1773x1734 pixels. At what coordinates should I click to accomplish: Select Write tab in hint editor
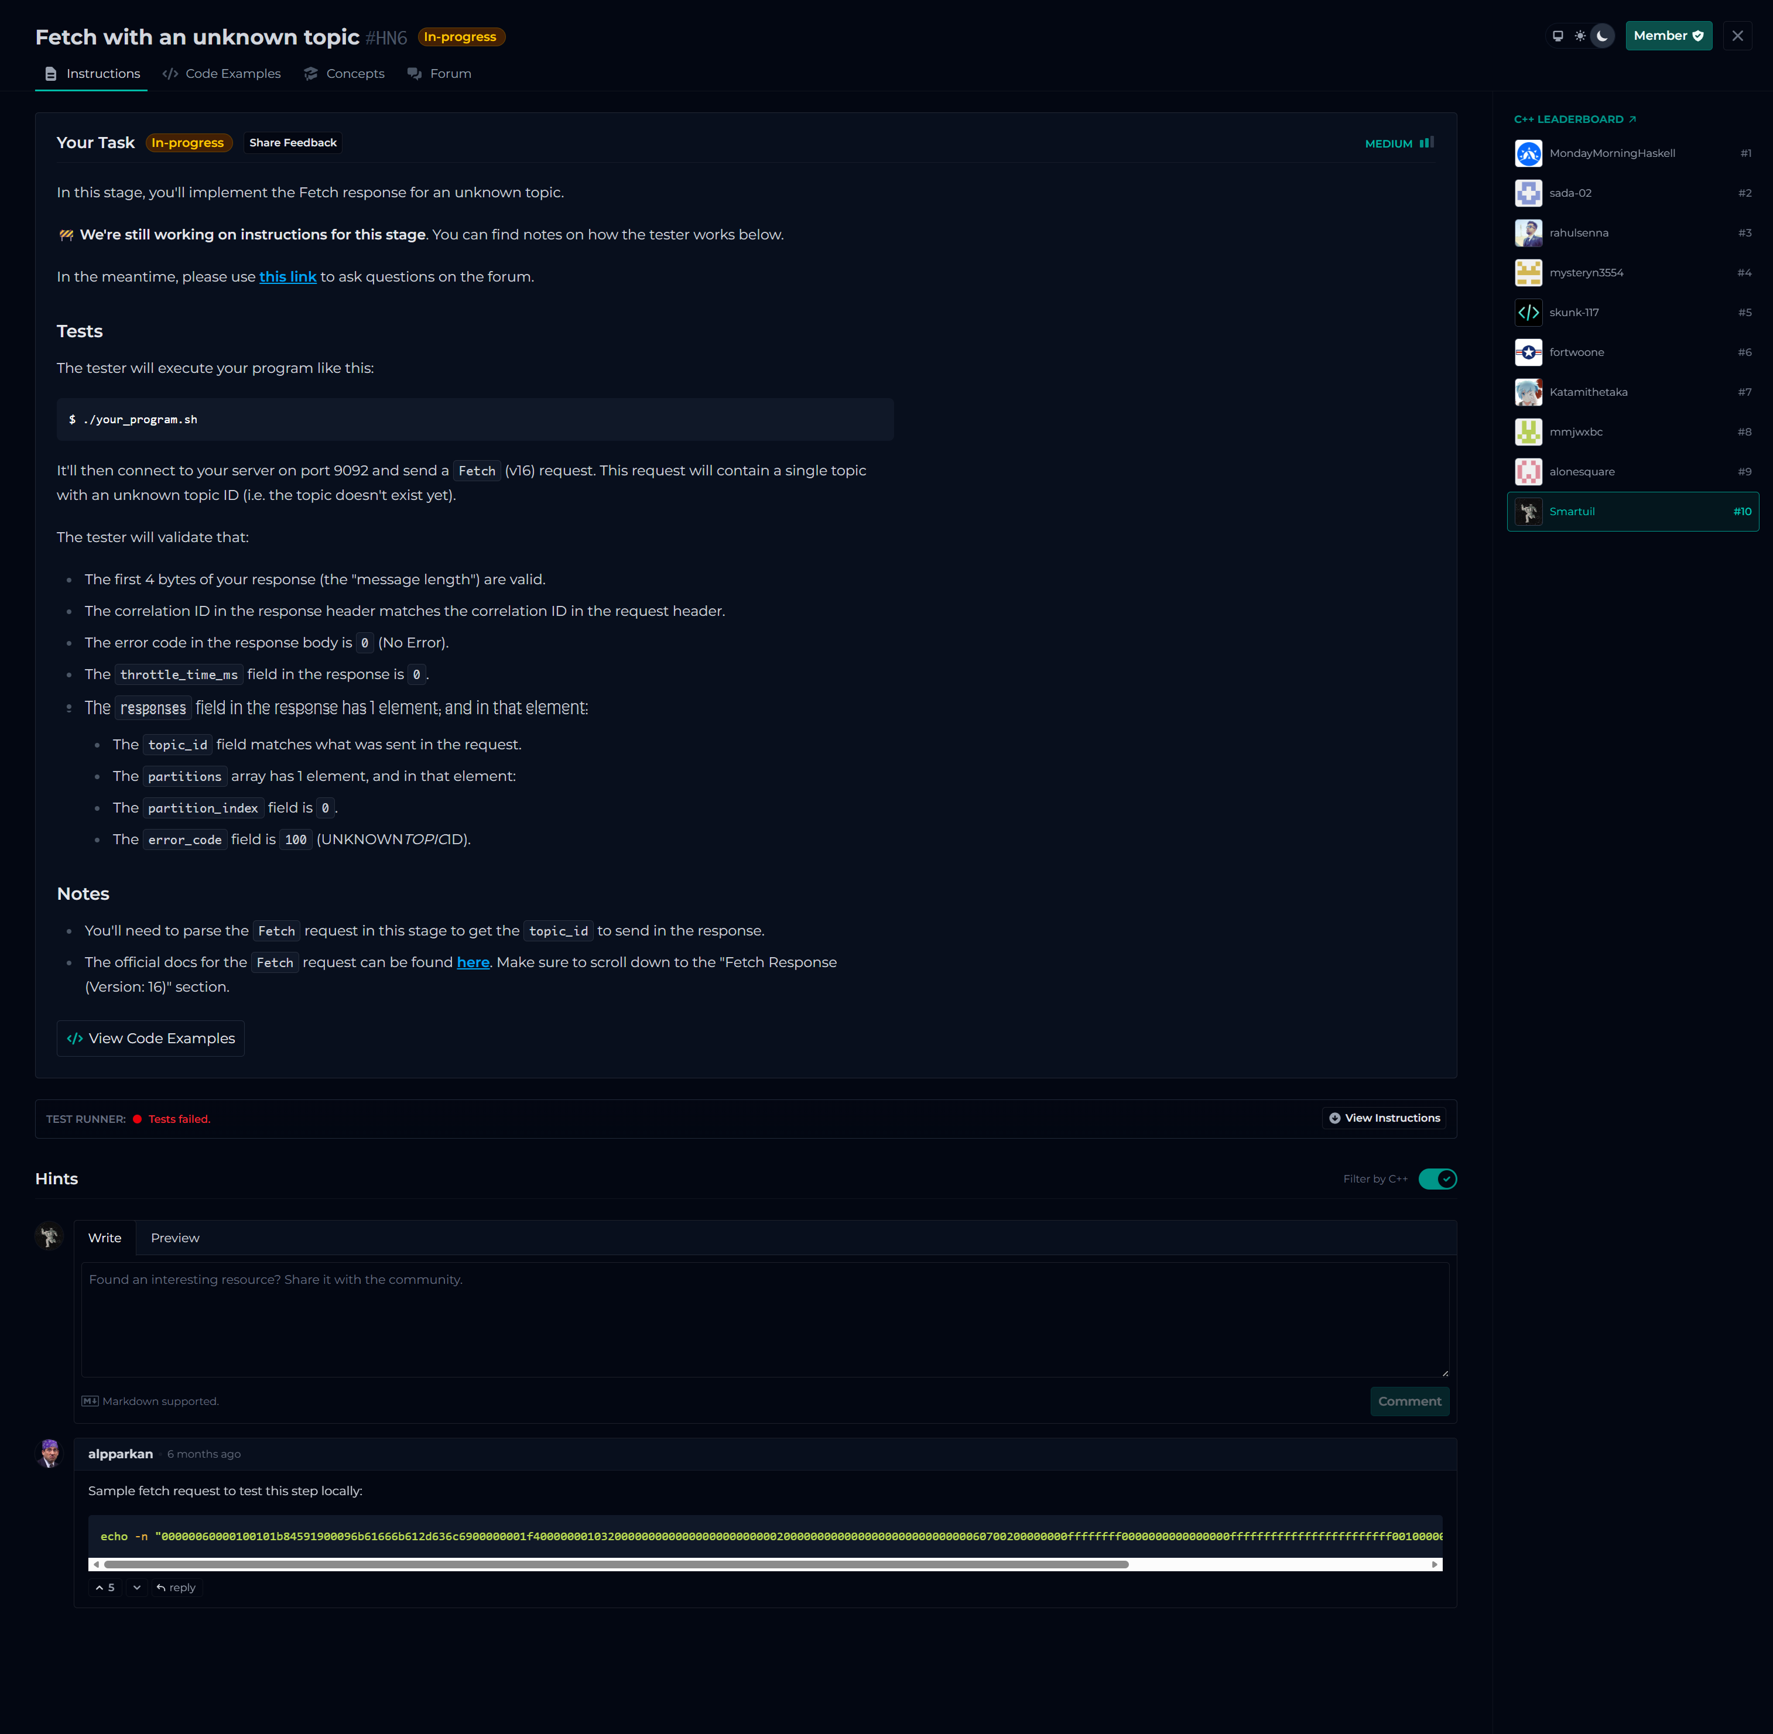click(x=104, y=1238)
